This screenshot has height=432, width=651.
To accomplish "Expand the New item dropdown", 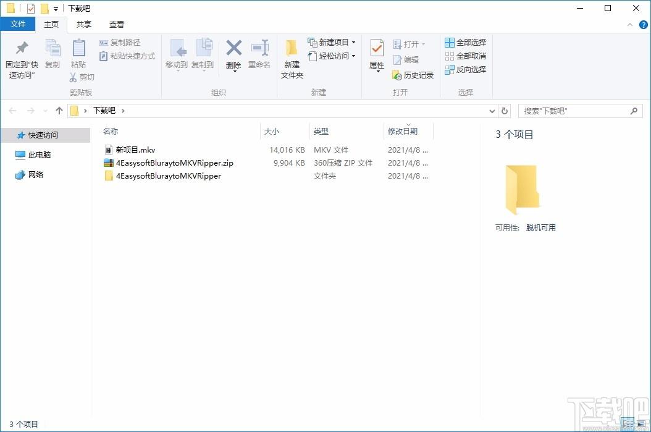I will point(354,43).
